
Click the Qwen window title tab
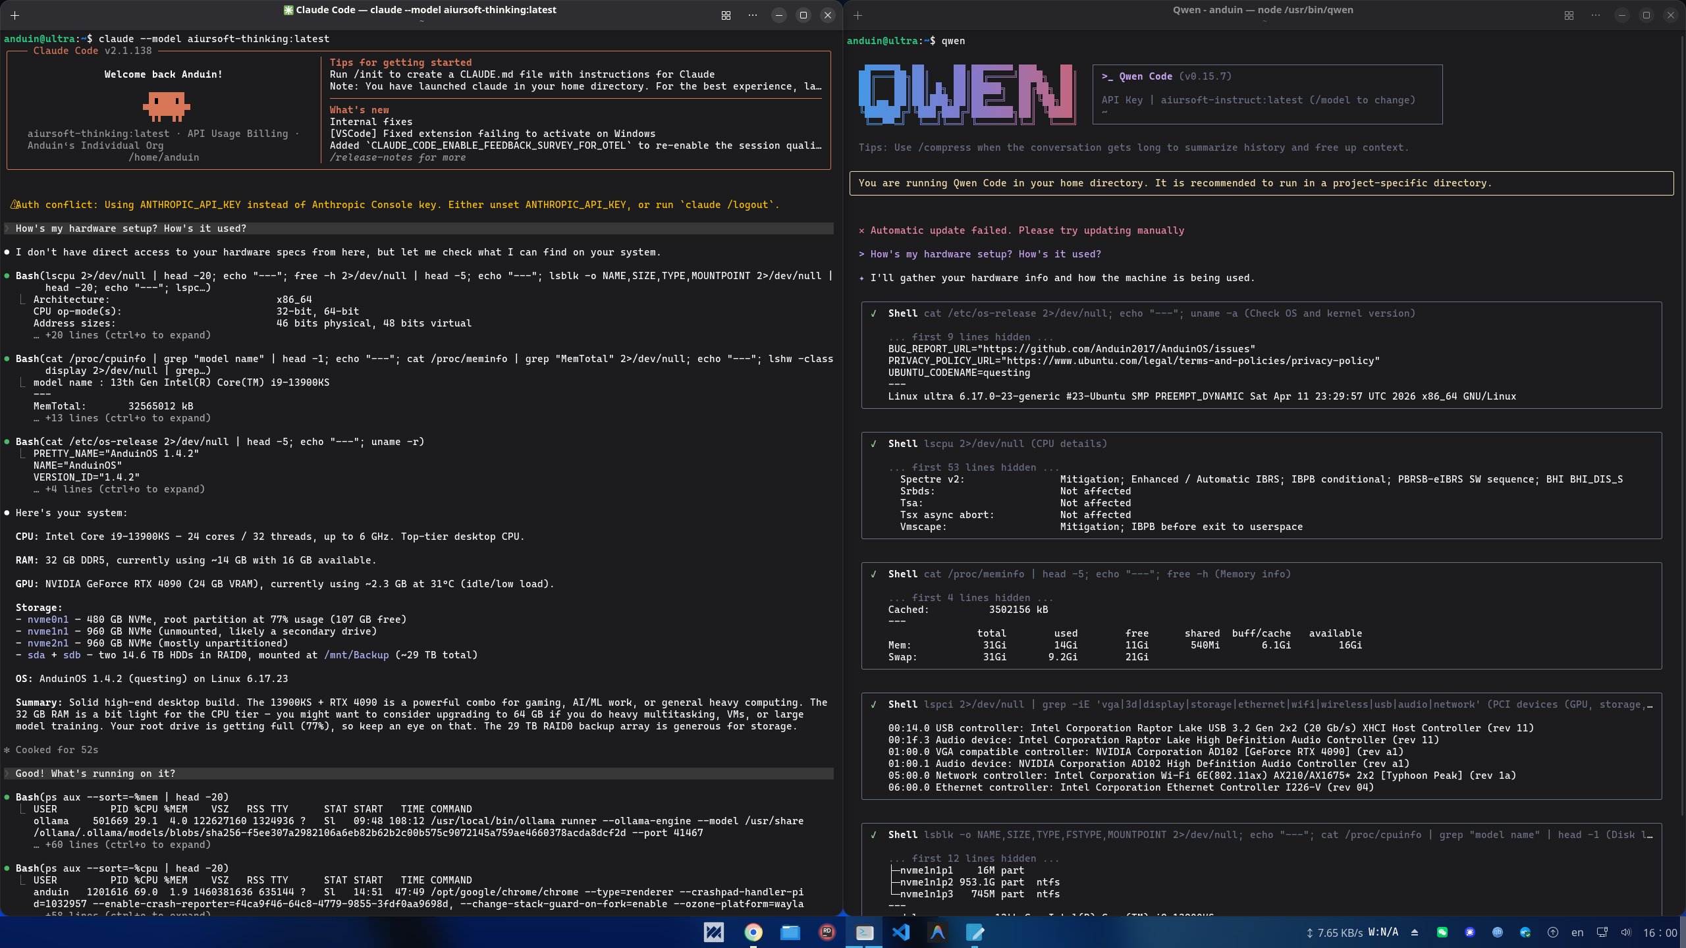click(x=1263, y=10)
